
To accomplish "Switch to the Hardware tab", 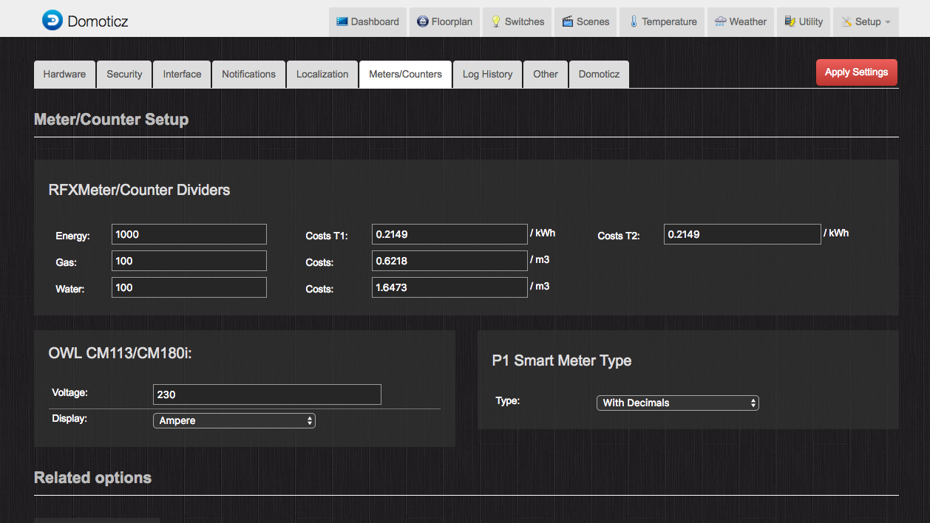I will pos(64,74).
